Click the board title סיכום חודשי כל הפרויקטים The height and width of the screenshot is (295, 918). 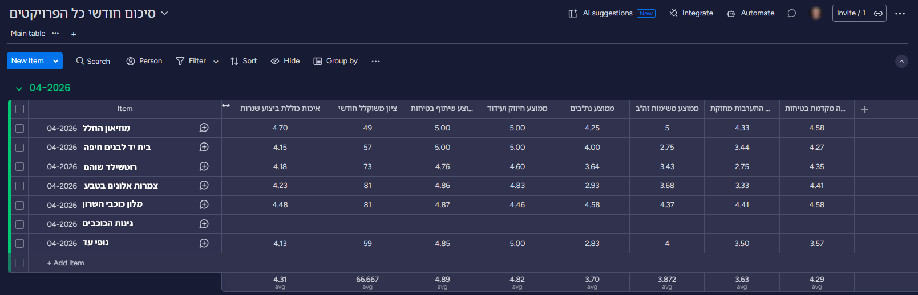(x=82, y=13)
